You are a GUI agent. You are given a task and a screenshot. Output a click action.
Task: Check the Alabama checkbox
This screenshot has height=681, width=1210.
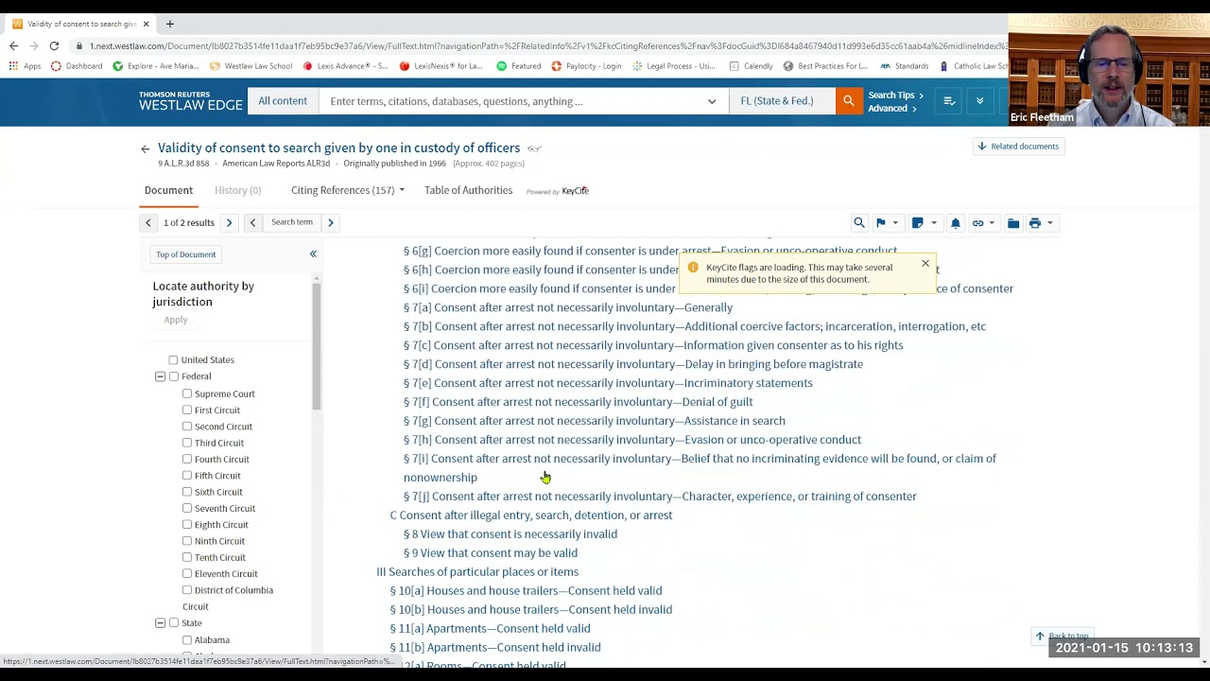[x=187, y=640]
